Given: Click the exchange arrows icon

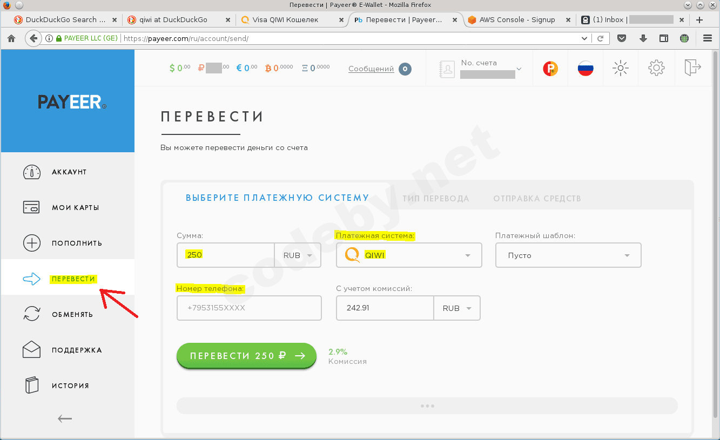Looking at the screenshot, I should tap(32, 314).
